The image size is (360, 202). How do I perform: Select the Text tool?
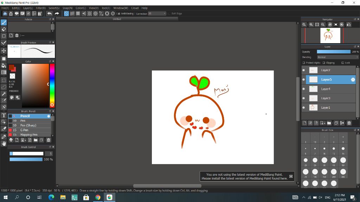(x=4, y=115)
